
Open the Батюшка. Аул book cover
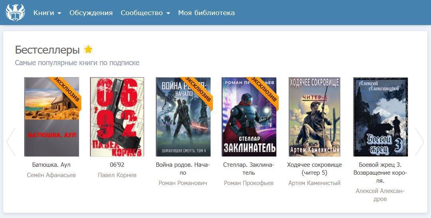51,117
